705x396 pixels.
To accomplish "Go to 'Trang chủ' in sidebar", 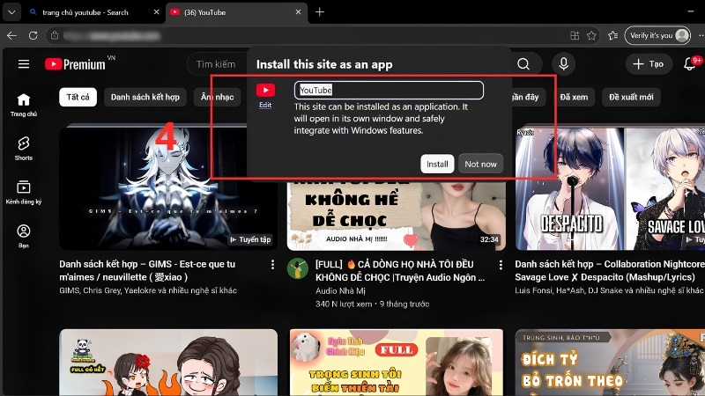I will [24, 105].
